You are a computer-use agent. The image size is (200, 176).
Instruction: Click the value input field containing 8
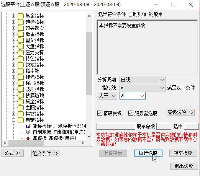(133, 96)
